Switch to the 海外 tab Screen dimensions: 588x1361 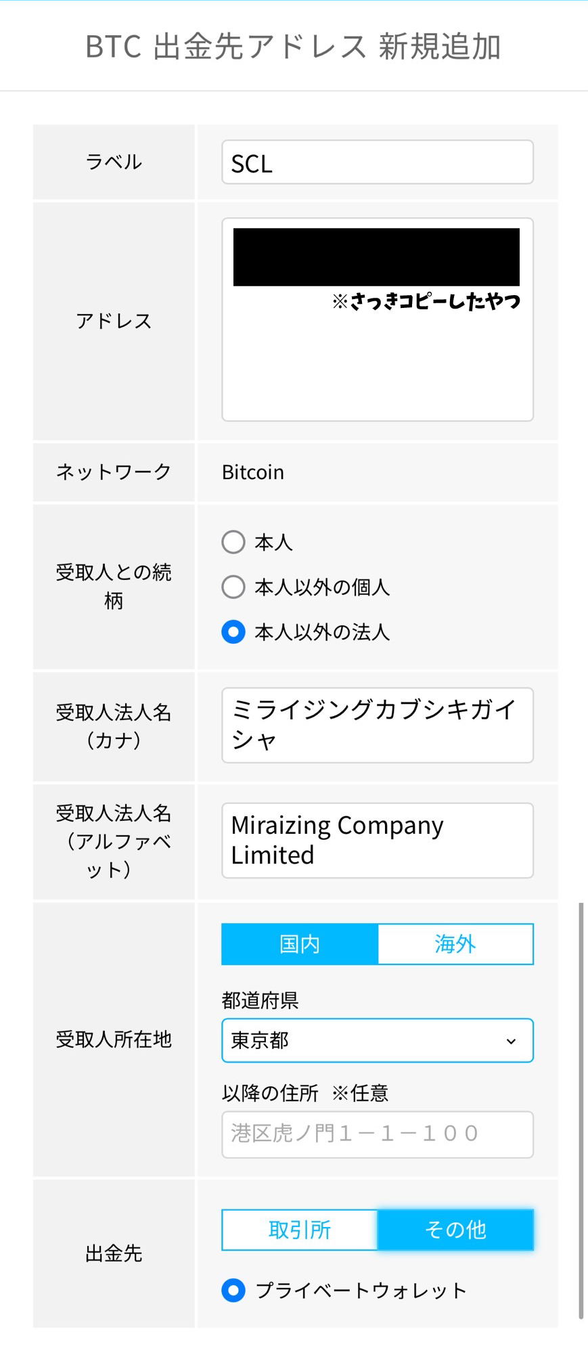[455, 944]
